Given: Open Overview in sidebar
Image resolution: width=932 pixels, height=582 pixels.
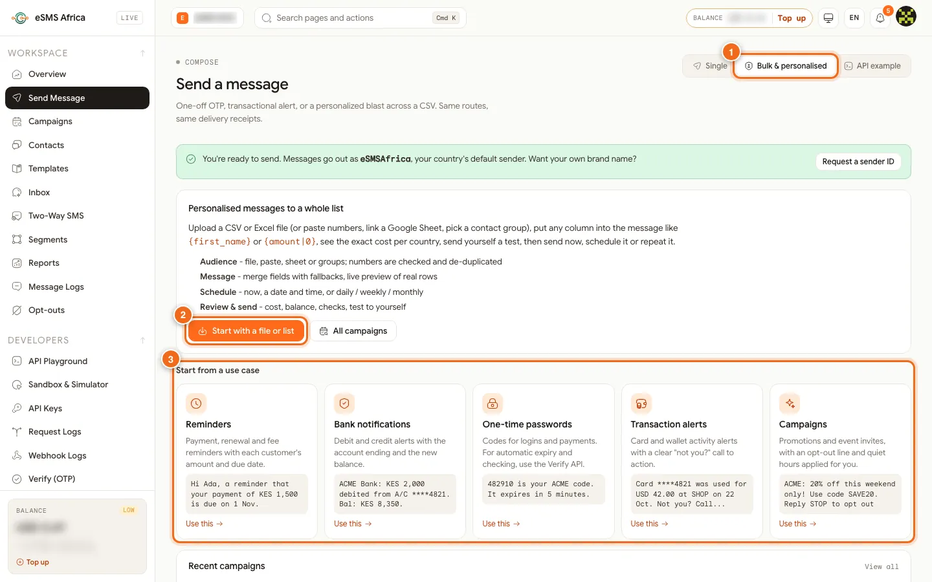Looking at the screenshot, I should (x=77, y=74).
